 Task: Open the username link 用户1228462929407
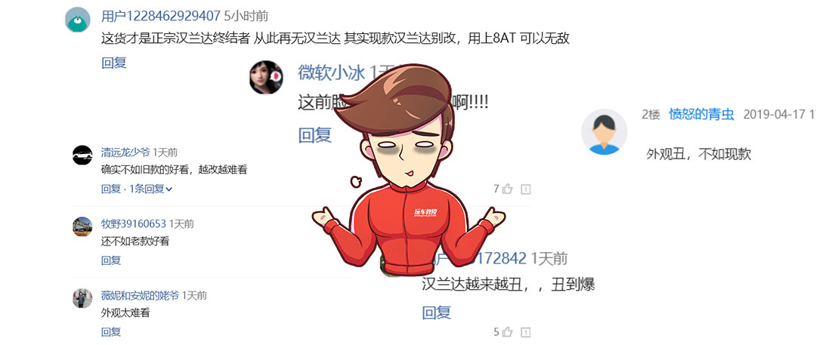pos(161,16)
